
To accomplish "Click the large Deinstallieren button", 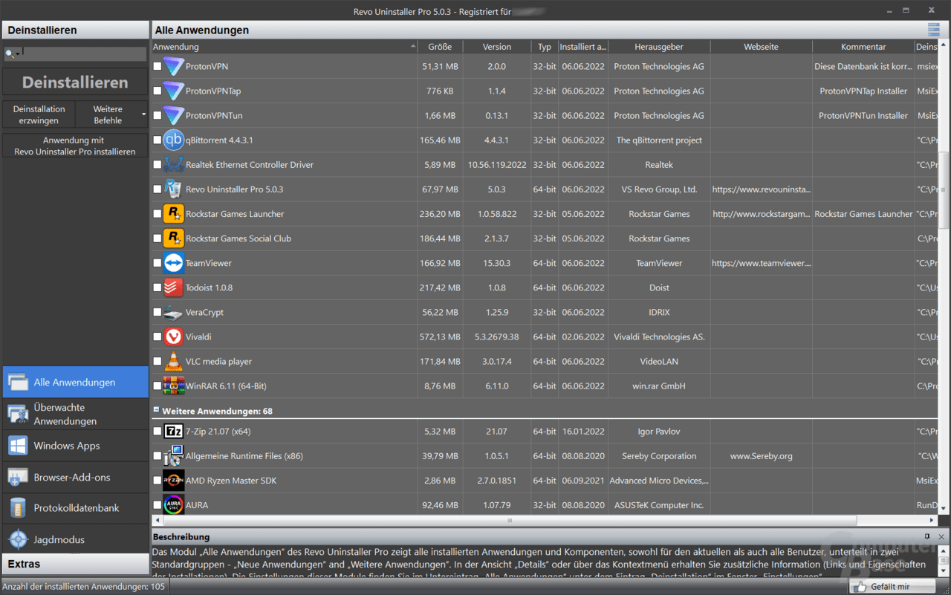I will (75, 82).
